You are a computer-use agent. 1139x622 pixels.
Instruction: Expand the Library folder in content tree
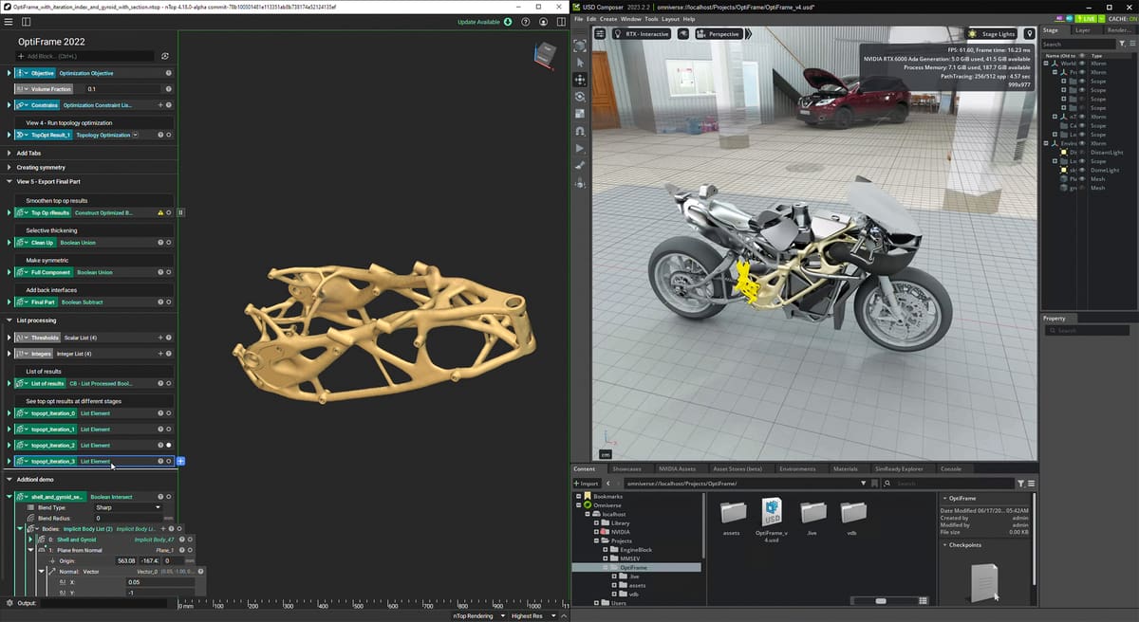click(x=596, y=522)
